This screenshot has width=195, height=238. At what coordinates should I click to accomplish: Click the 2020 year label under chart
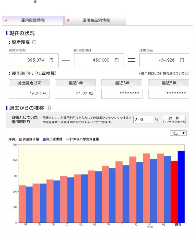[x=150, y=227]
